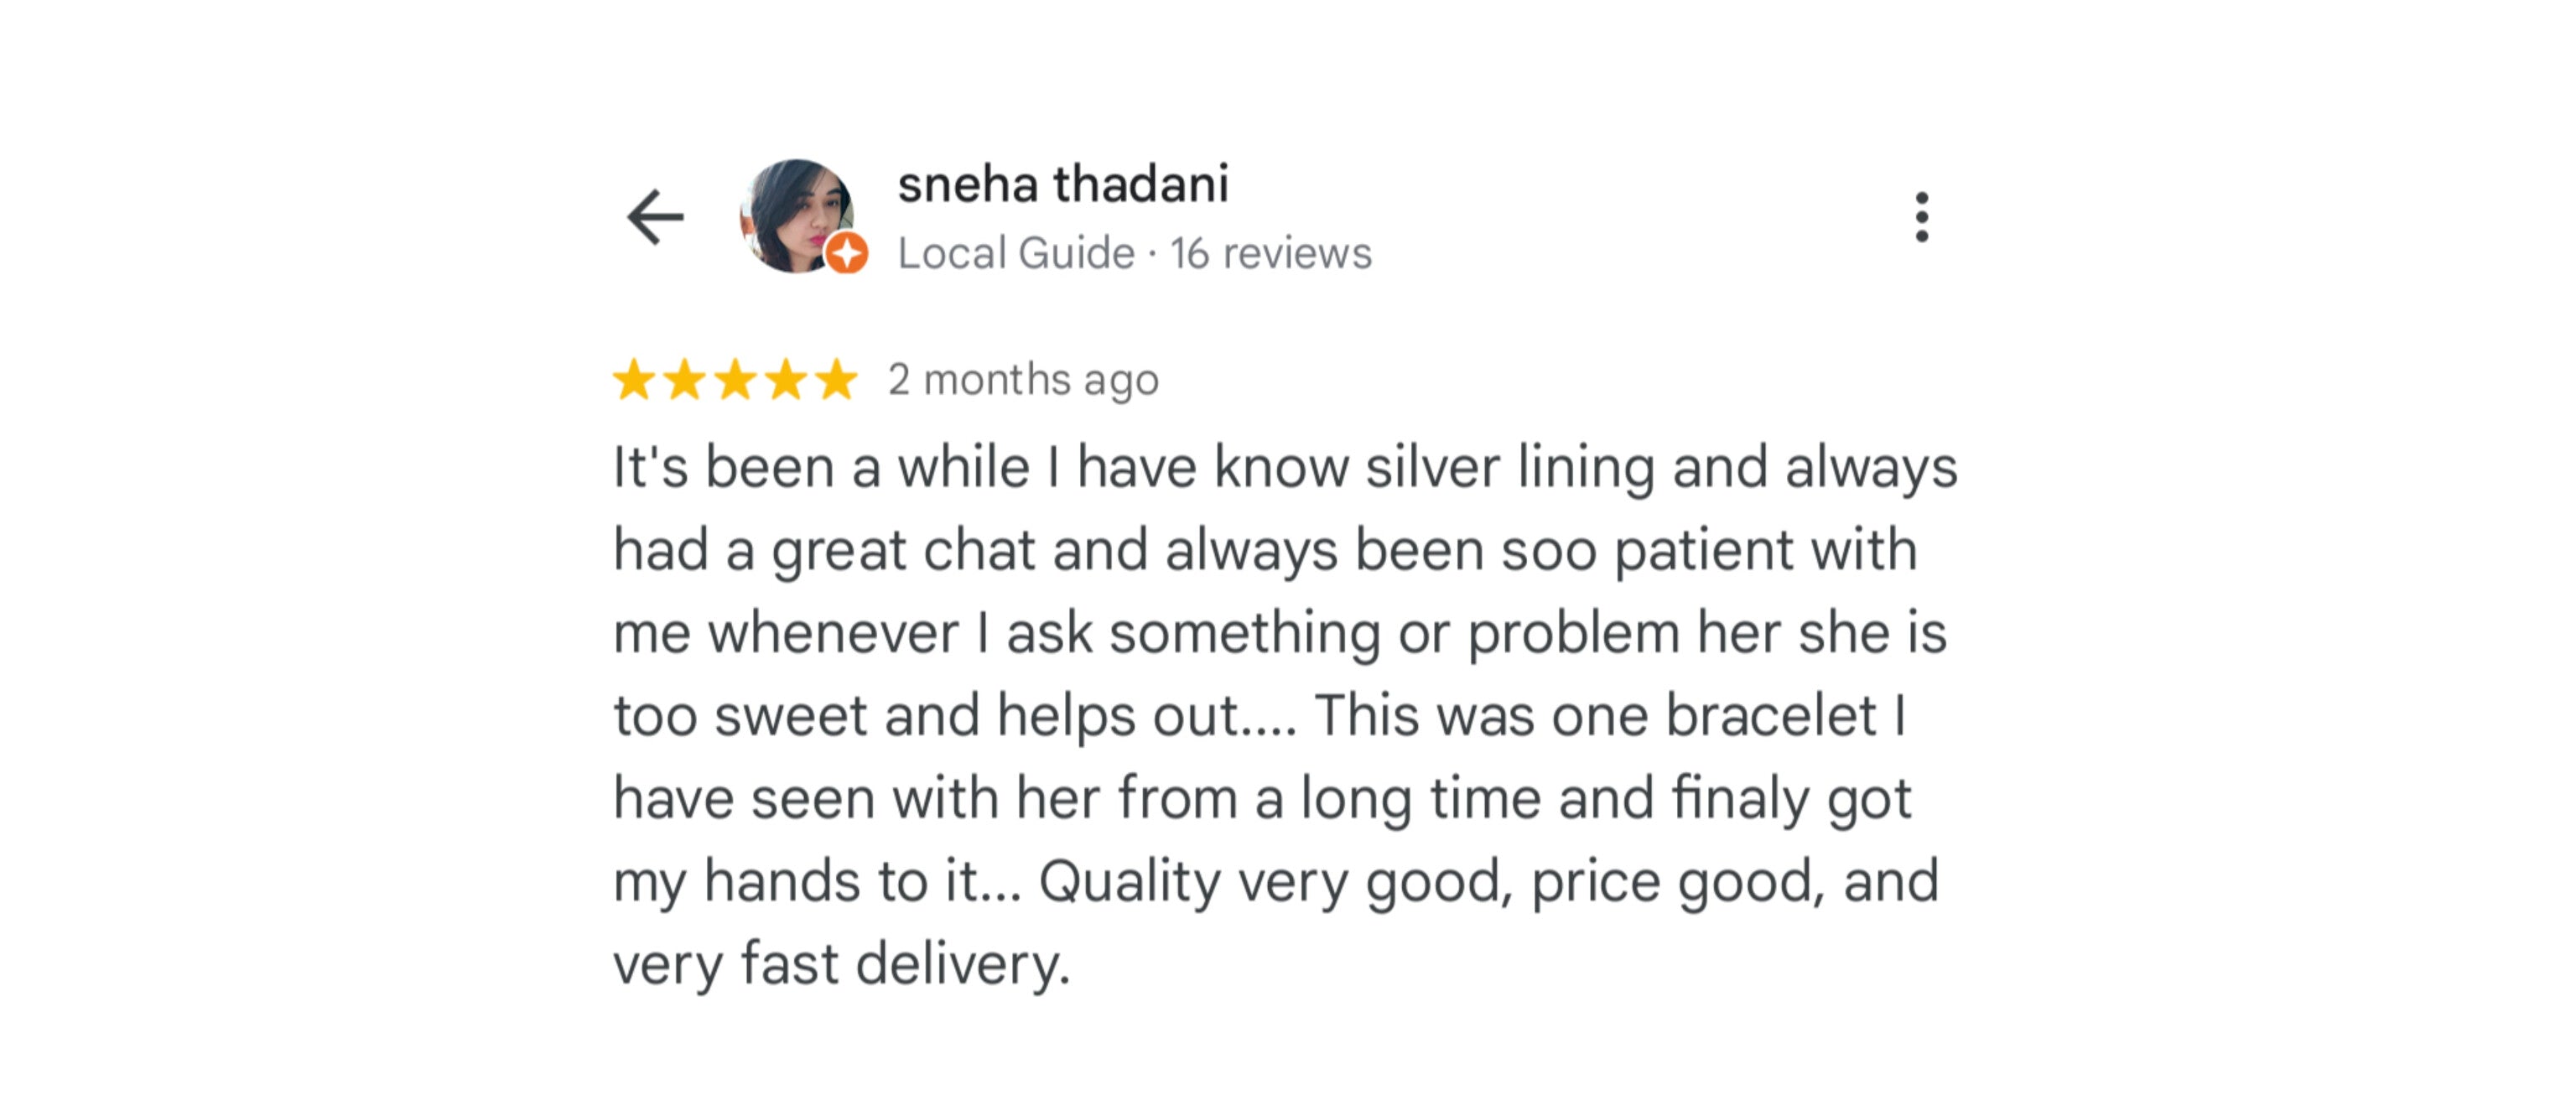This screenshot has width=2576, height=1095.
Task: Click the fourth yellow rating star
Action: (787, 380)
